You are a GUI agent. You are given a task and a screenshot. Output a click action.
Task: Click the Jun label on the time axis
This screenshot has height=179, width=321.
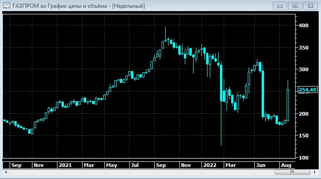tap(261, 165)
